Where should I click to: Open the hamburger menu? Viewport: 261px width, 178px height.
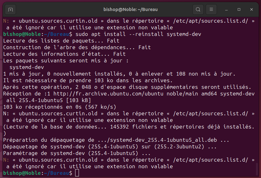pyautogui.click(x=211, y=9)
